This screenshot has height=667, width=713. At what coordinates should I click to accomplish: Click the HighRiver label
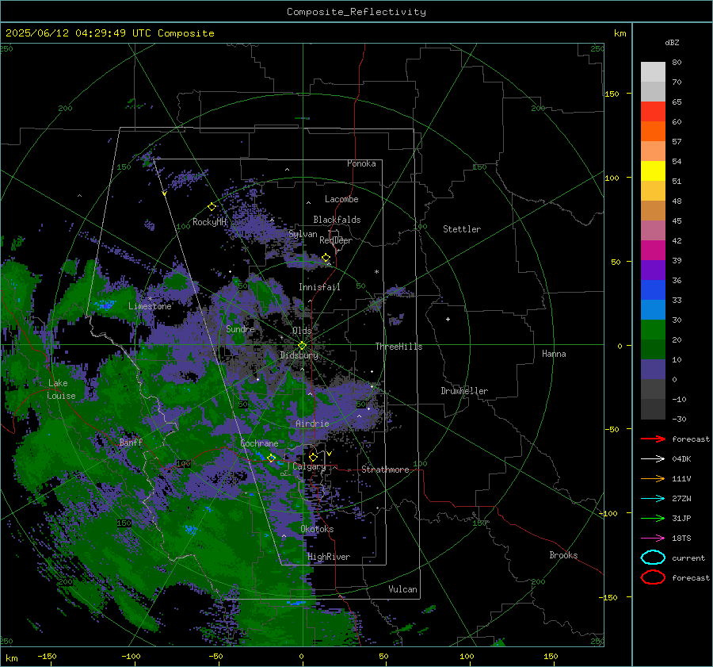coord(329,557)
